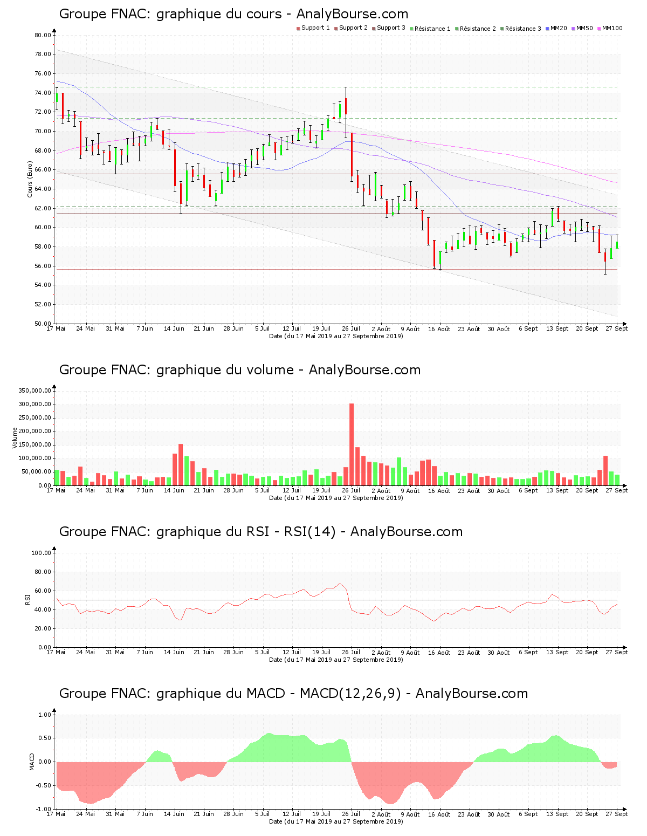Click the 50.00 price axis value
Image resolution: width=647 pixels, height=836 pixels.
pyautogui.click(x=43, y=324)
